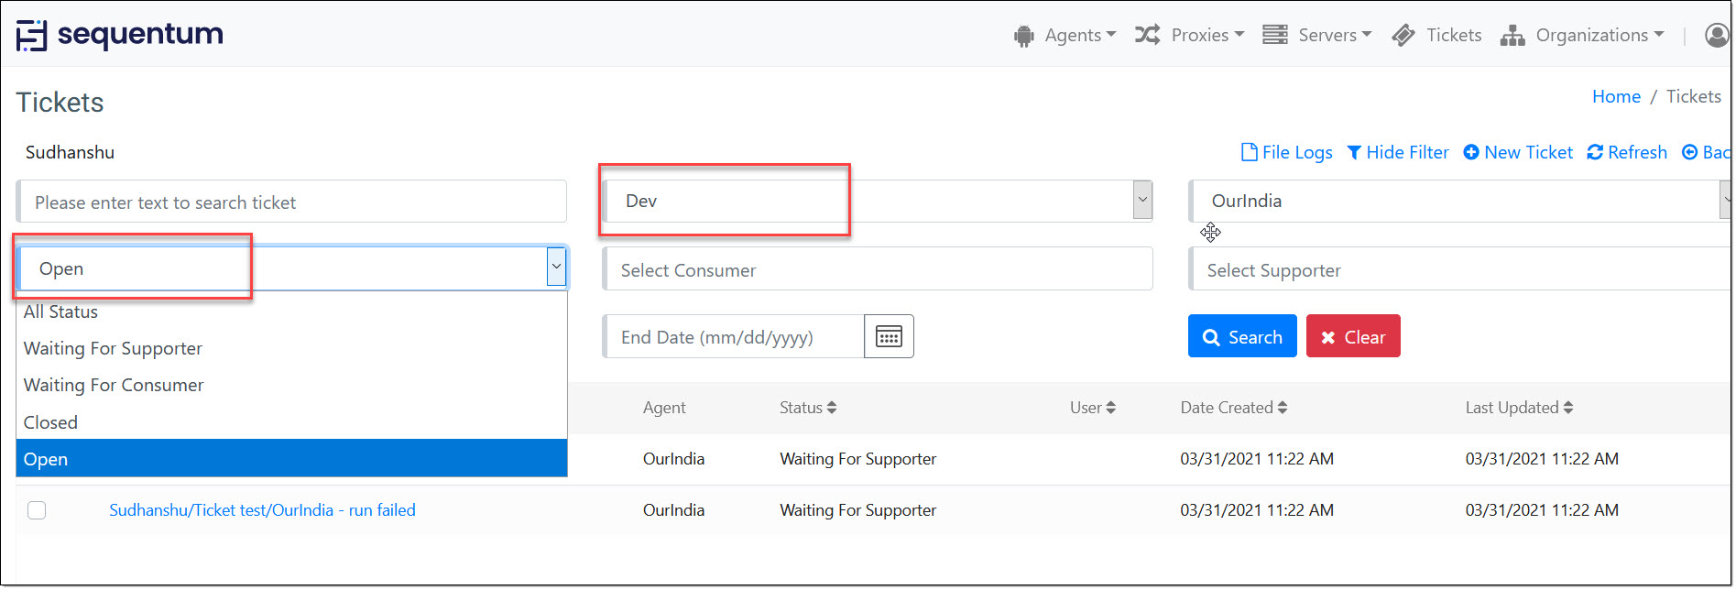Viewport: 1736px width, 590px height.
Task: Click the search ticket text field
Action: 291,202
